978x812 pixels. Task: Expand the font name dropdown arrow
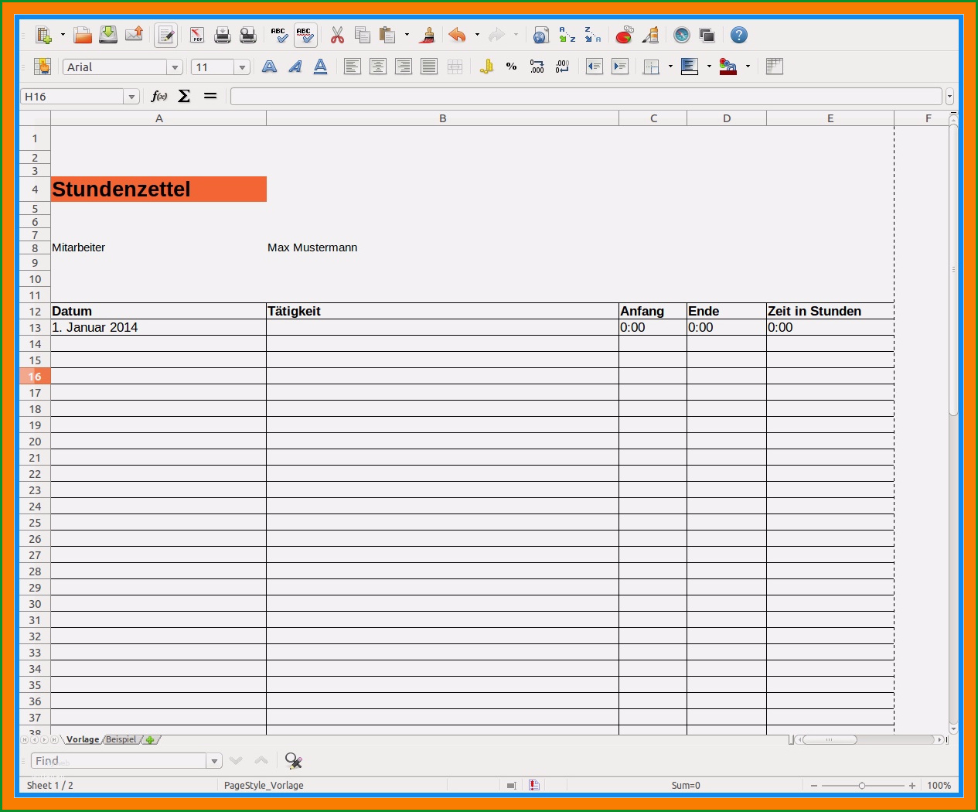point(175,67)
